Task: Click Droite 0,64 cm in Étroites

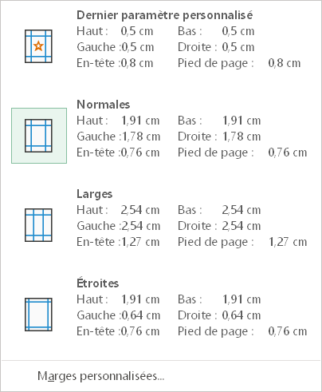Action: point(219,315)
